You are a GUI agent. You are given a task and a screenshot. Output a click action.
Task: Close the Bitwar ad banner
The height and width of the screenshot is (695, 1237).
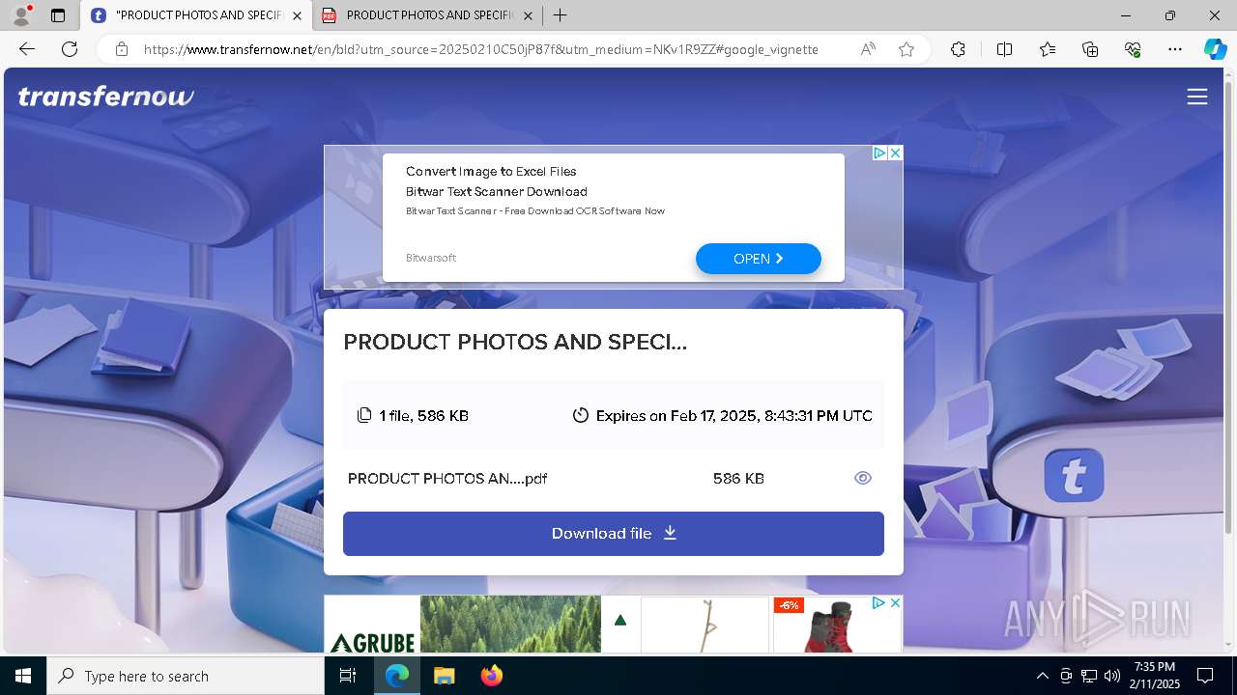896,153
